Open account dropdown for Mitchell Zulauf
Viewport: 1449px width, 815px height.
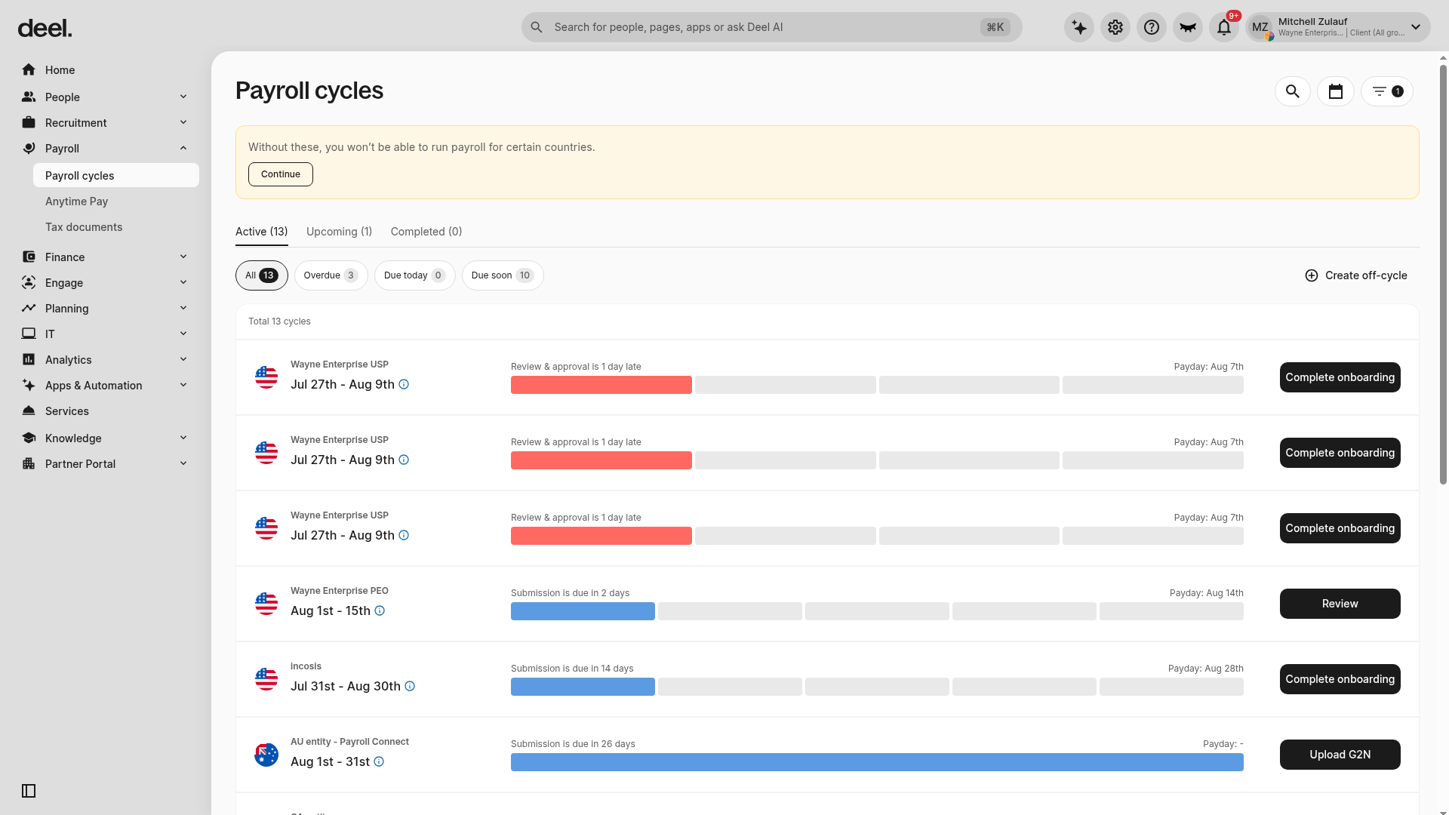click(1416, 28)
